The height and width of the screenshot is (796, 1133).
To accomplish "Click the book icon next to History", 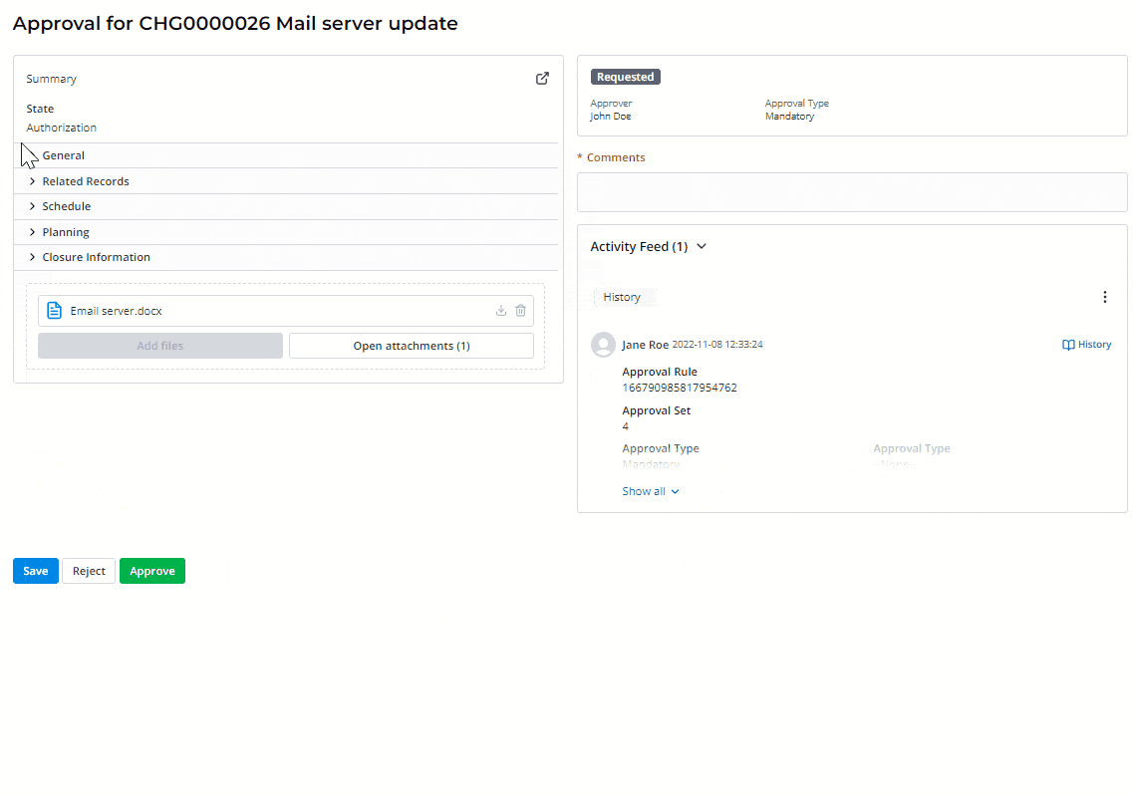I will pos(1068,345).
